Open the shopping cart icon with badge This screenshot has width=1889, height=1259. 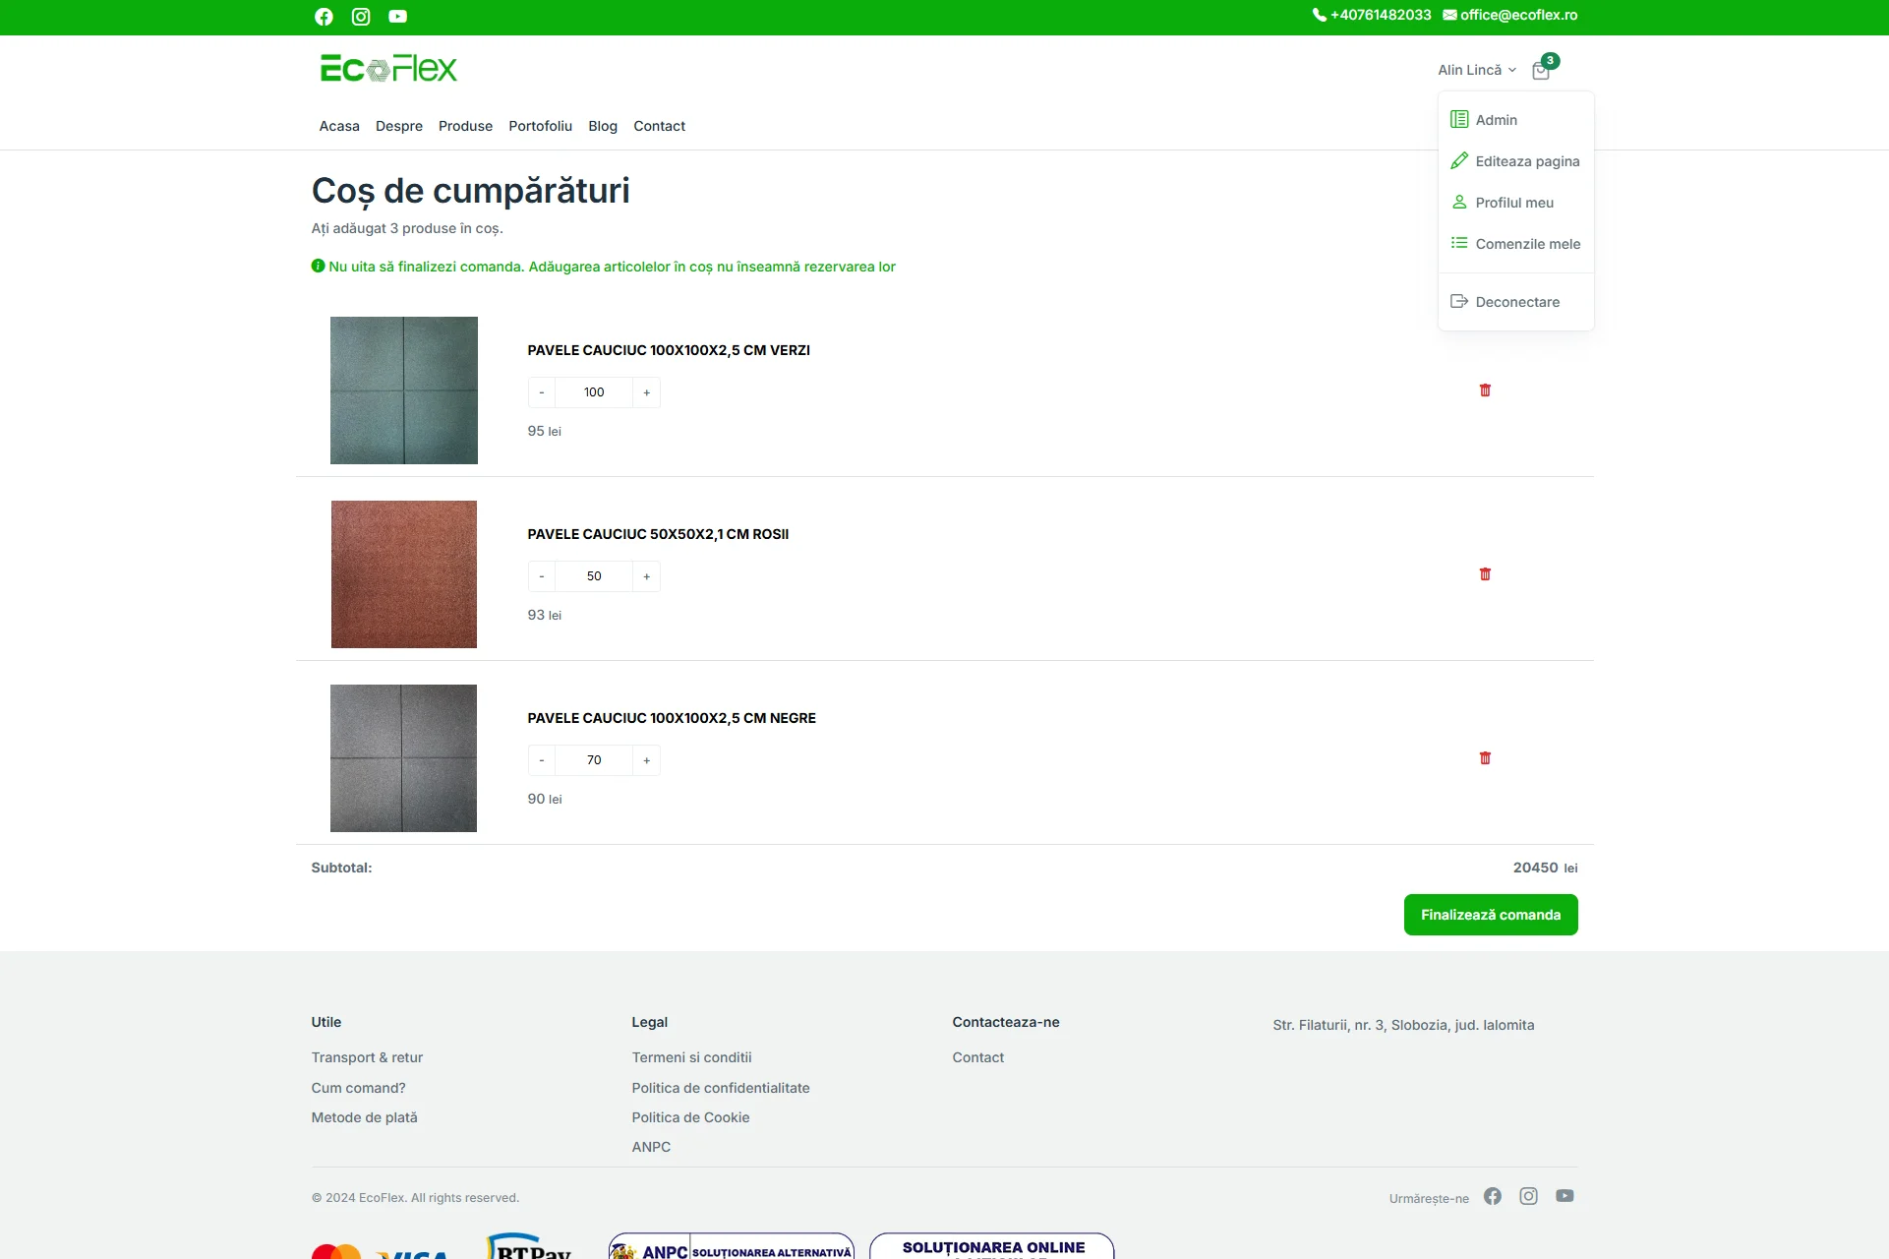pos(1541,70)
